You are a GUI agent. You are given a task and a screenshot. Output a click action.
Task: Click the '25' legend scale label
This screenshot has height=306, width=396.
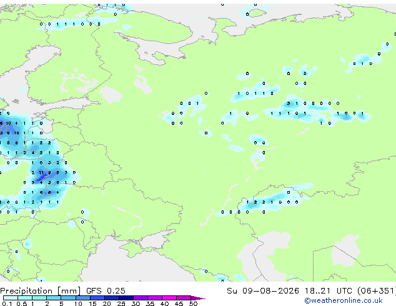tap(121, 304)
